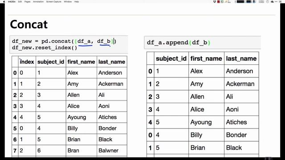Image resolution: width=285 pixels, height=160 pixels.
Task: Click the 'subject_id' header in right table
Action: click(x=171, y=59)
